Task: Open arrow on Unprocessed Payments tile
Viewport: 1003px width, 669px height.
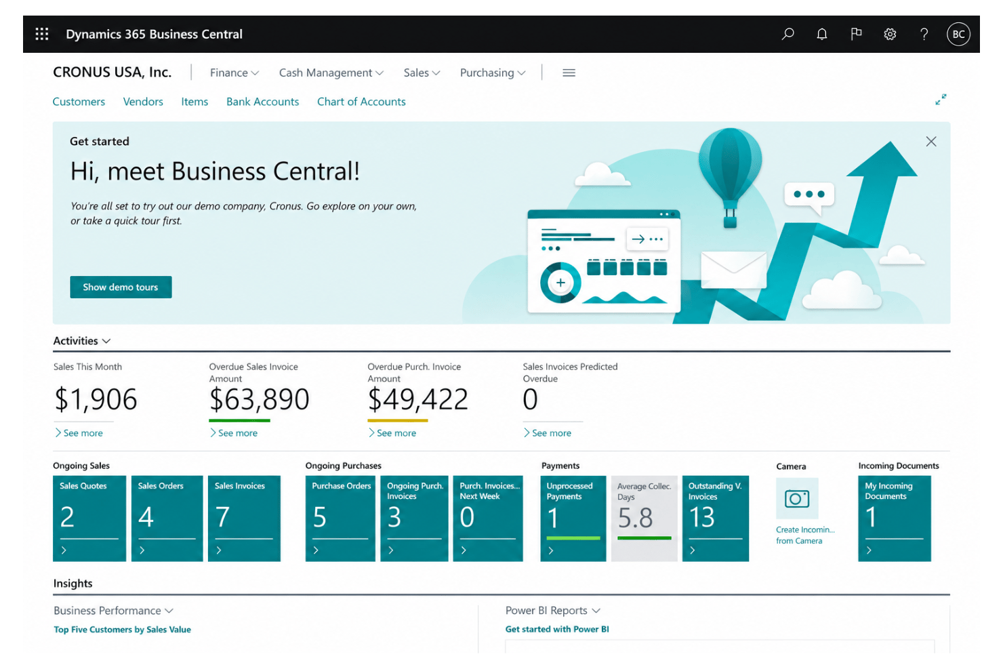Action: (551, 550)
